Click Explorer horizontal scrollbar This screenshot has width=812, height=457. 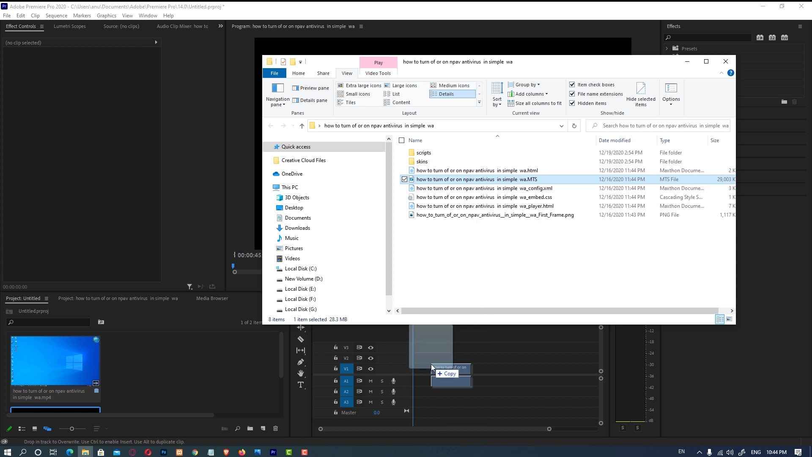tap(560, 311)
